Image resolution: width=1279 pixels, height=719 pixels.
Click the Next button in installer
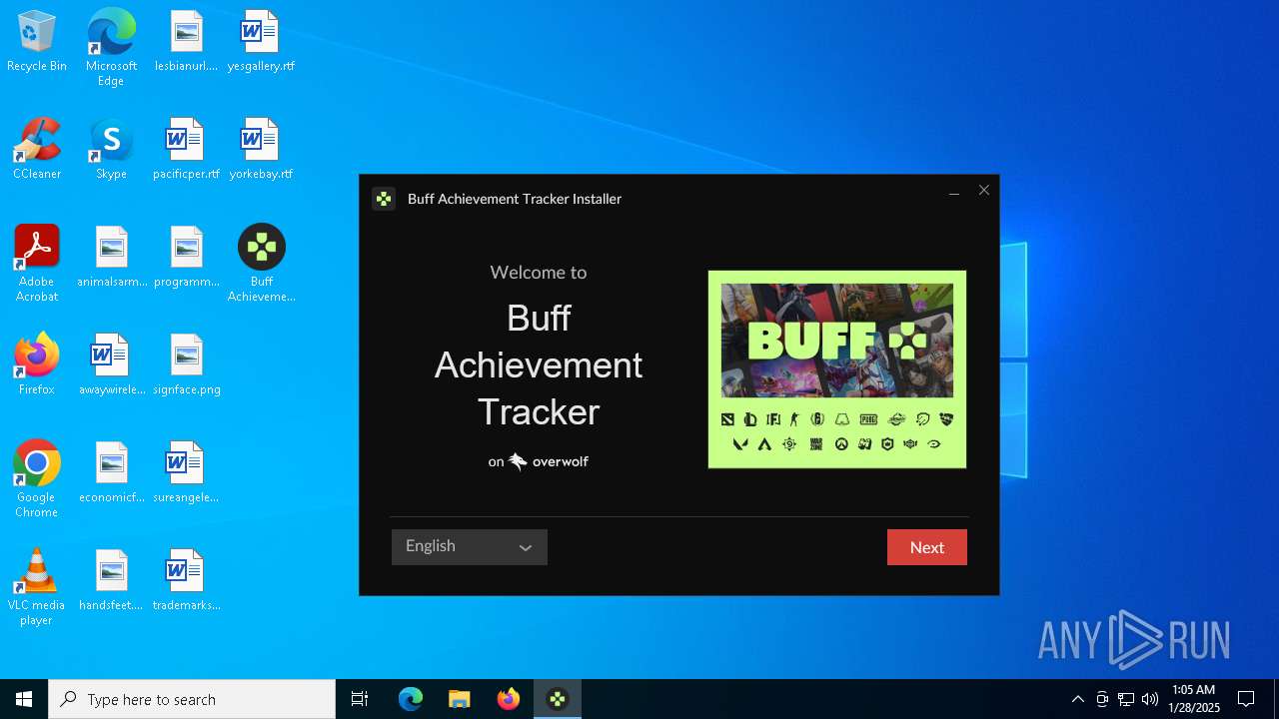[x=926, y=547]
